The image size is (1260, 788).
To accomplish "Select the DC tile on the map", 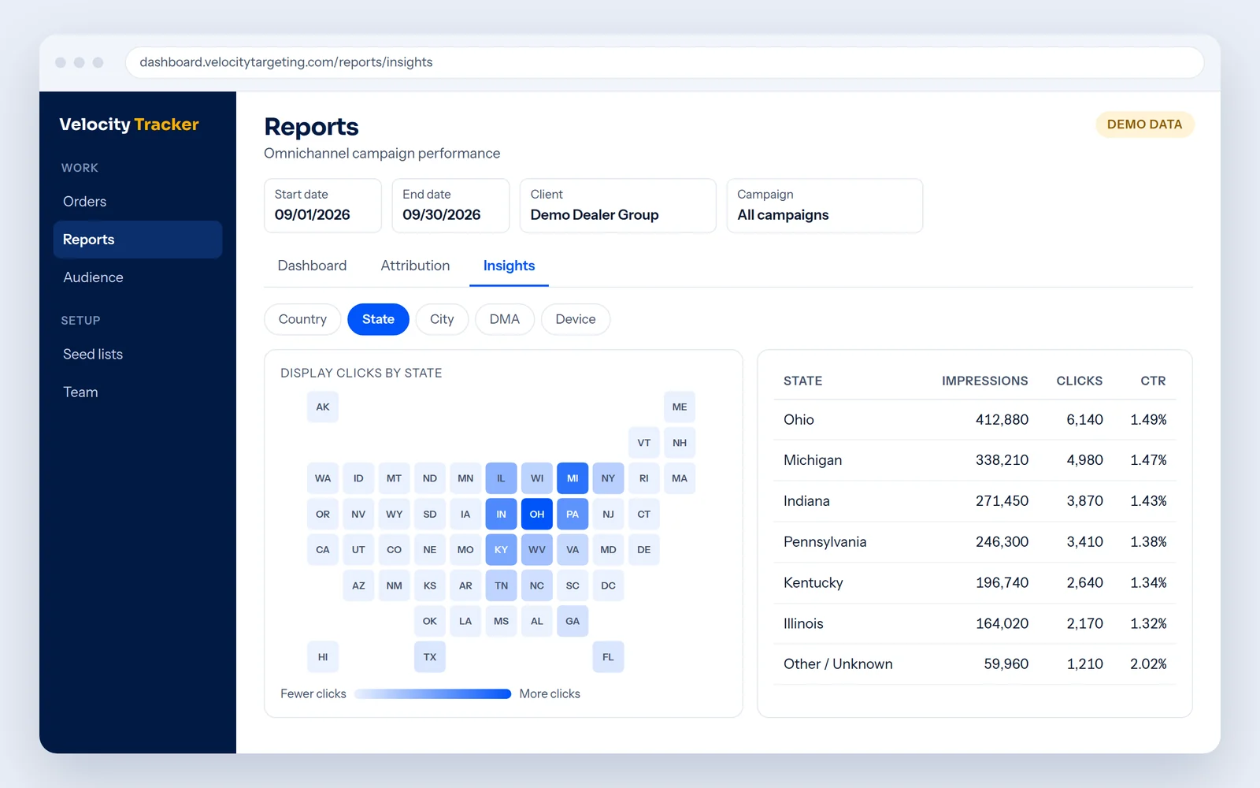I will tap(608, 585).
